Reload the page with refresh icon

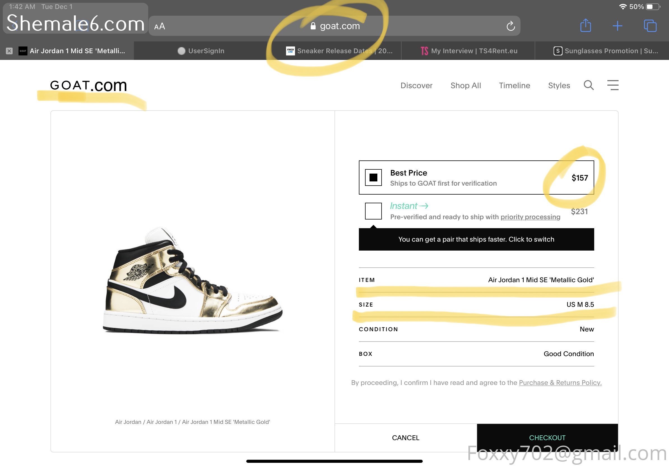click(x=510, y=26)
